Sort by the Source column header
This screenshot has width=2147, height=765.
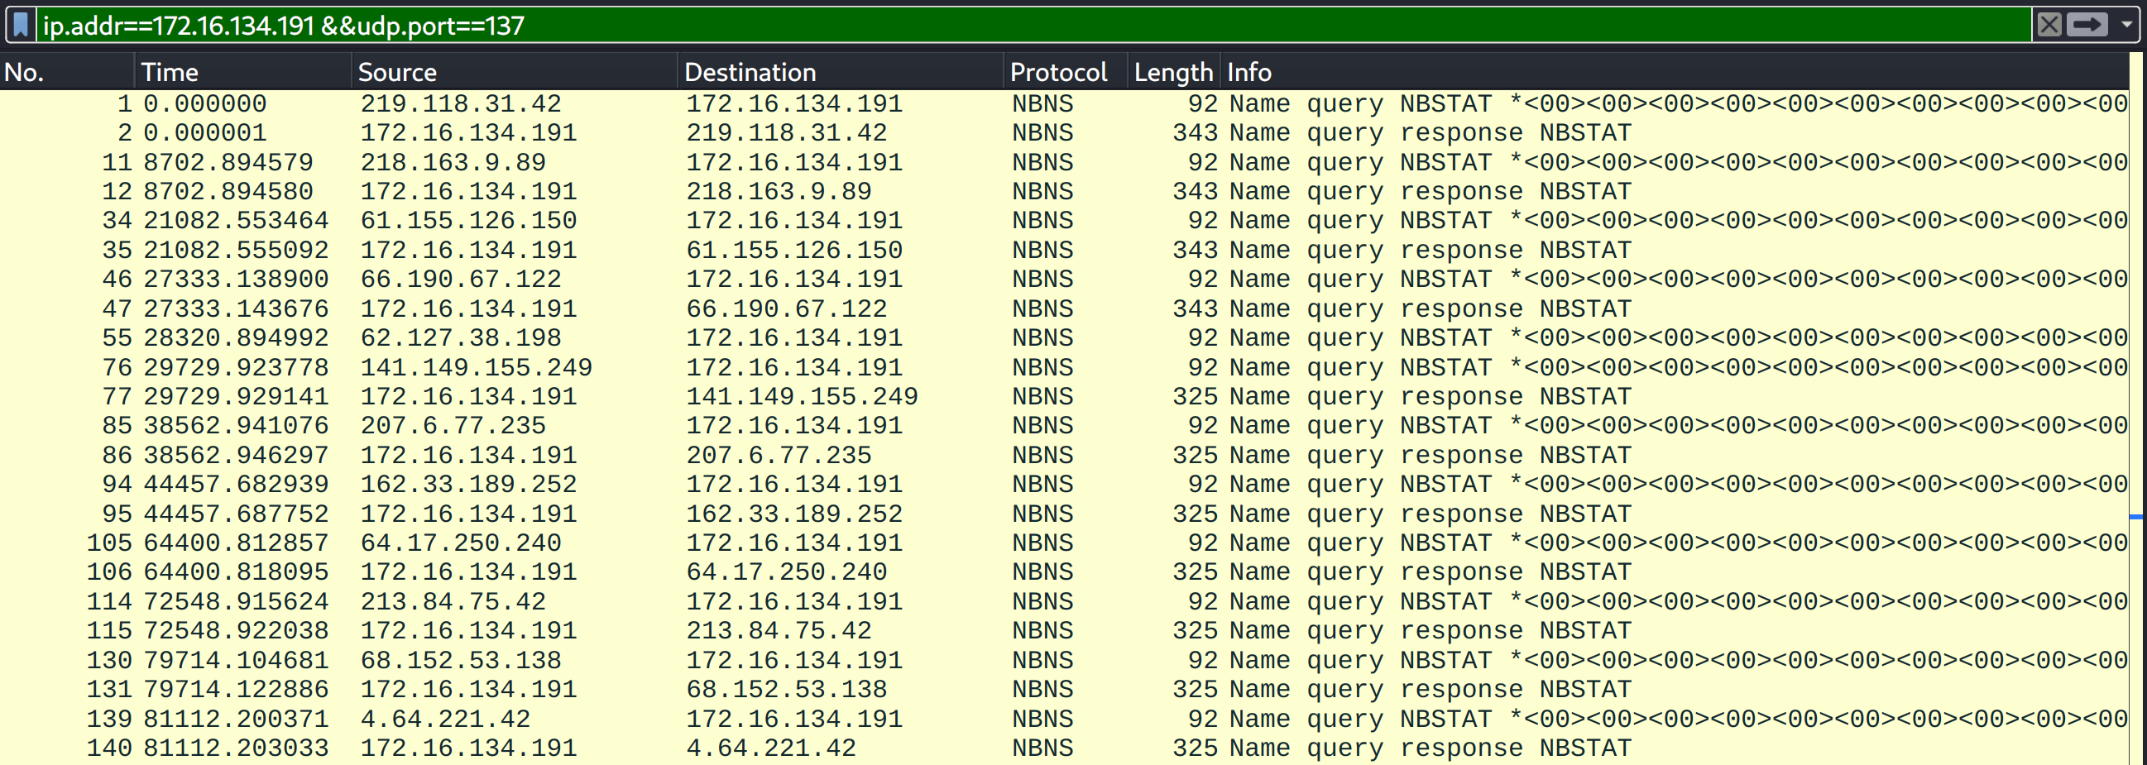[x=515, y=72]
